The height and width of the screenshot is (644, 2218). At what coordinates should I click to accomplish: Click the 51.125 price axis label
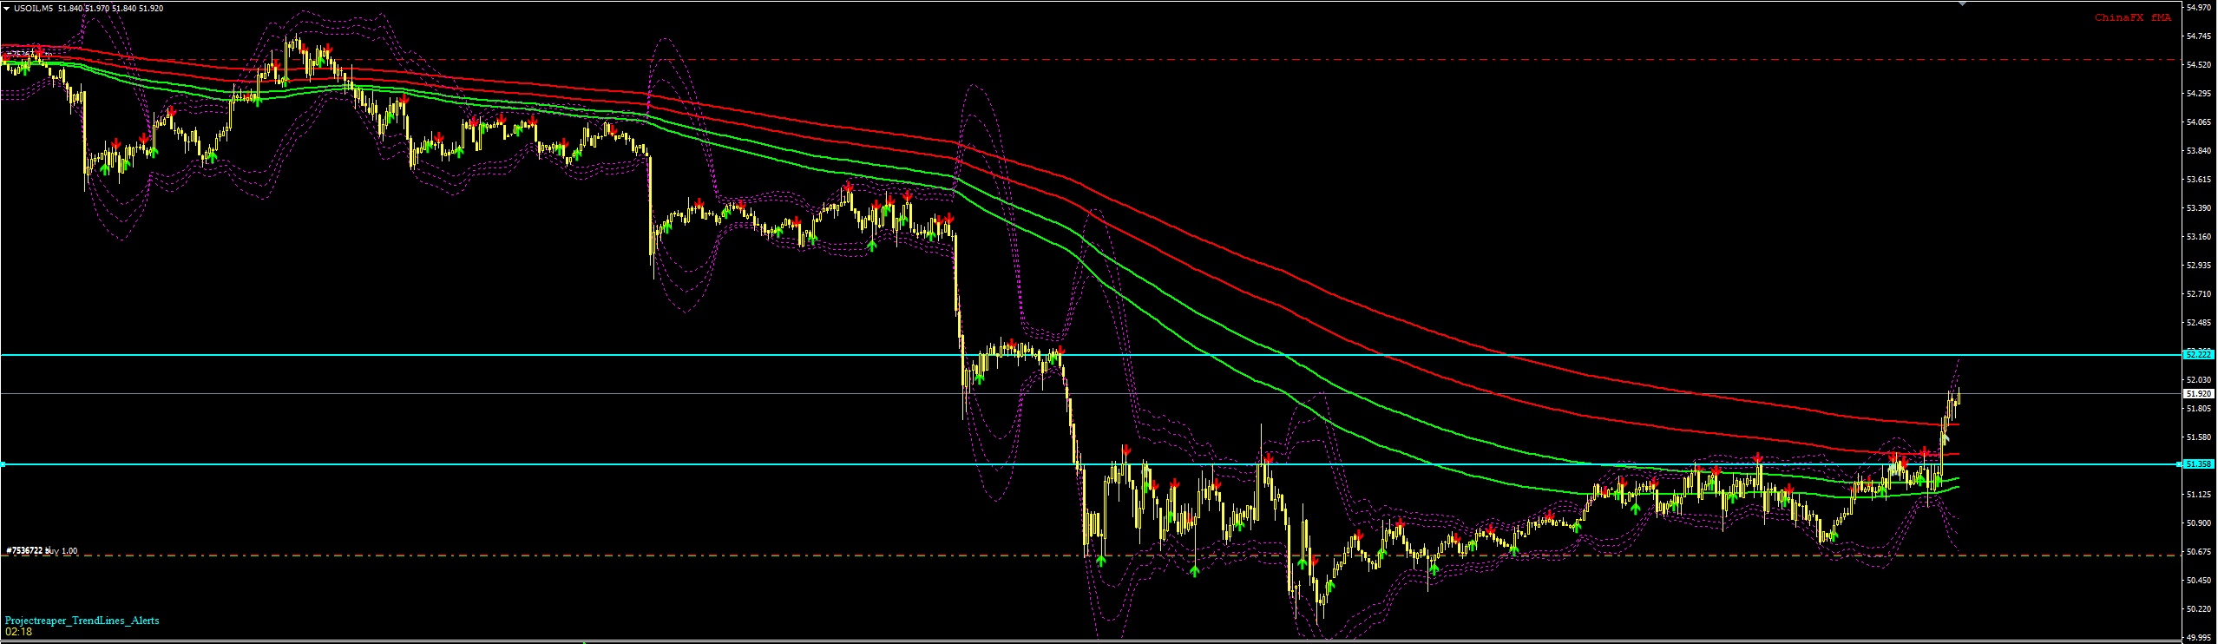2200,494
